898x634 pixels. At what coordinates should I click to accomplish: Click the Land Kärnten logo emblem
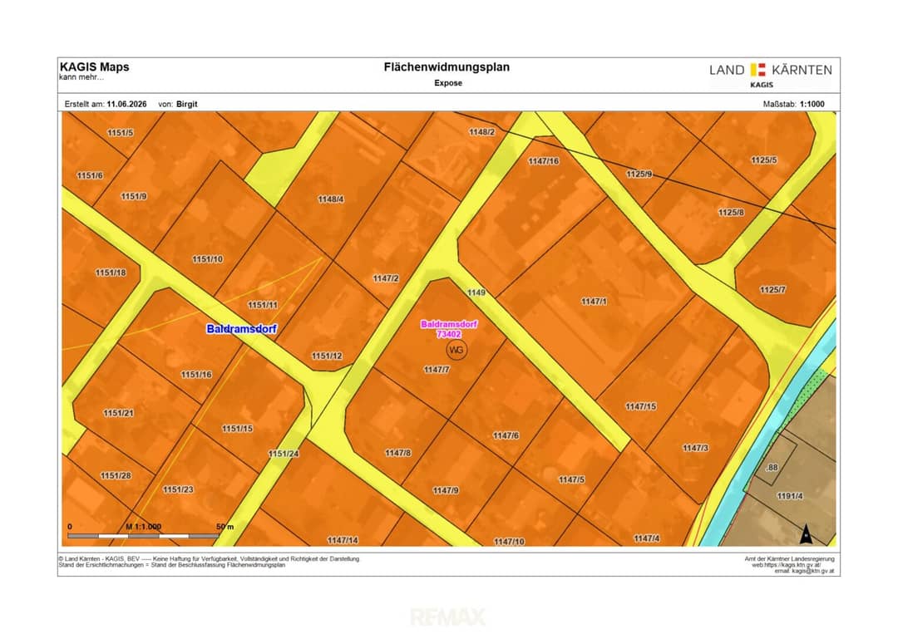click(x=757, y=70)
